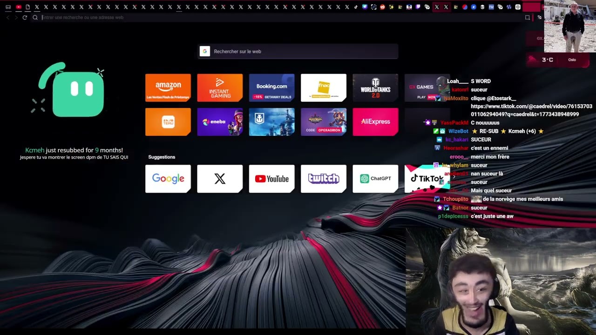Switch to the blank document tab

click(x=27, y=7)
